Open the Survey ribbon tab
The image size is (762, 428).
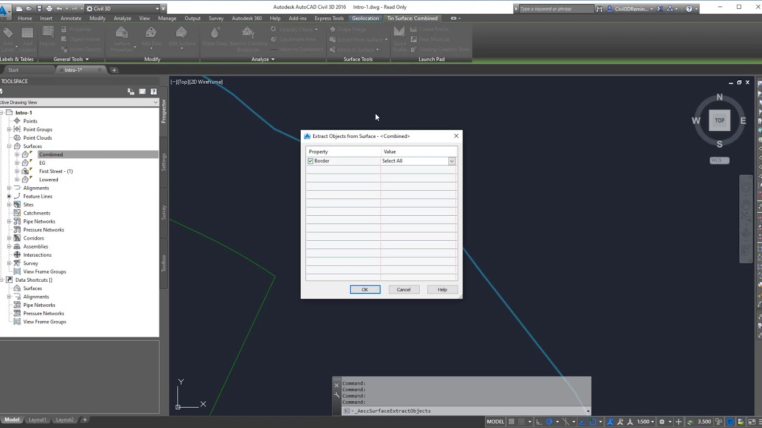point(216,18)
